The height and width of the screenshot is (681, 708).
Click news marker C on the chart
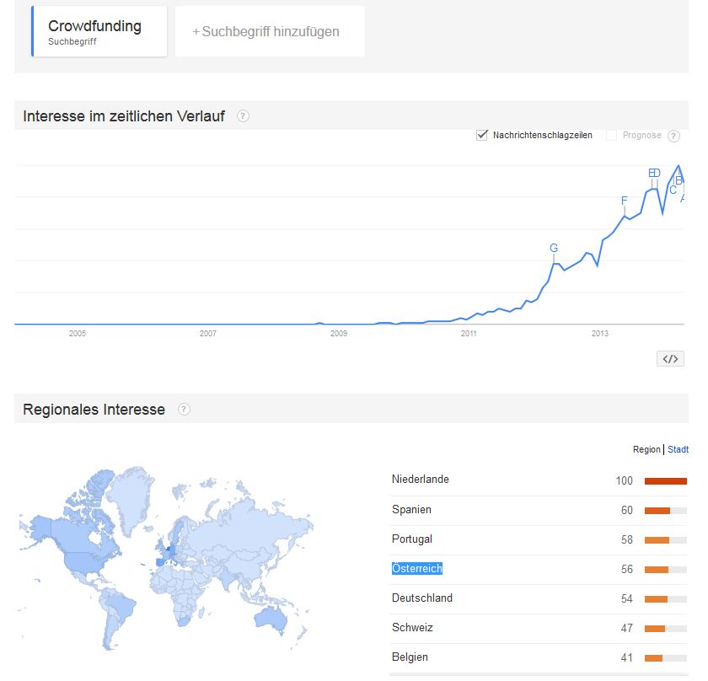coord(673,190)
